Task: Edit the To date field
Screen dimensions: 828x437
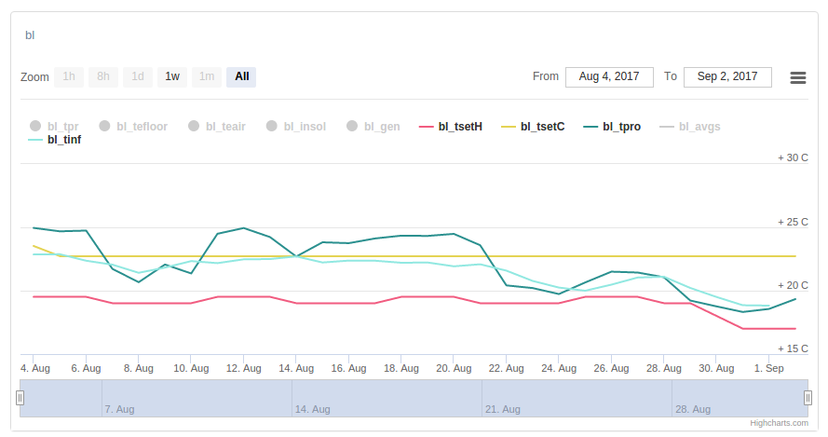Action: pyautogui.click(x=727, y=76)
